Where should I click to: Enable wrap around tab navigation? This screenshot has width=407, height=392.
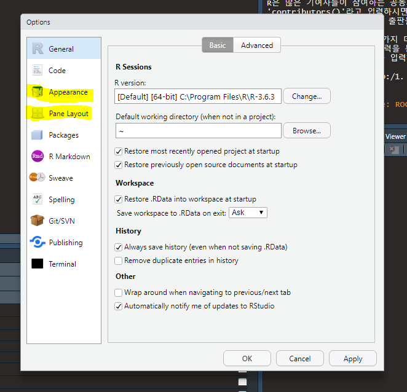coord(119,292)
